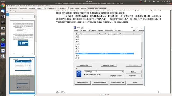
Task: Open the green padlock app in dock
Action: pos(3,39)
